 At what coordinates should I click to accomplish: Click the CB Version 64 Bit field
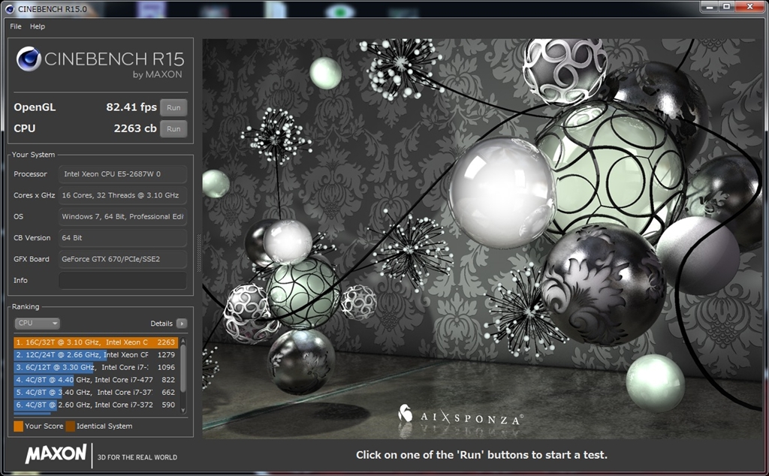pyautogui.click(x=122, y=238)
